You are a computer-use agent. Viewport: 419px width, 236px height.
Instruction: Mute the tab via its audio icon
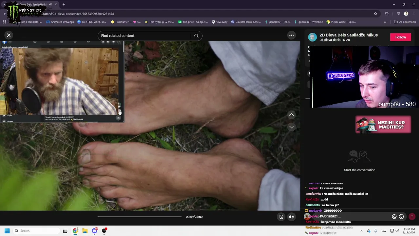50,5
